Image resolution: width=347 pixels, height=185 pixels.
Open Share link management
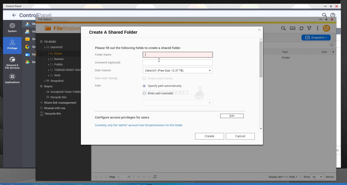tap(60, 103)
